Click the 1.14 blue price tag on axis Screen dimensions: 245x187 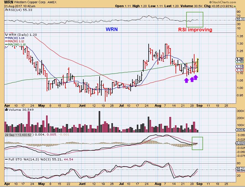coord(239,67)
